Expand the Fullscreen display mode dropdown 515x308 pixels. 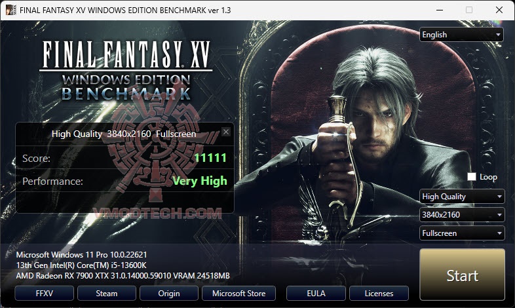click(x=462, y=233)
